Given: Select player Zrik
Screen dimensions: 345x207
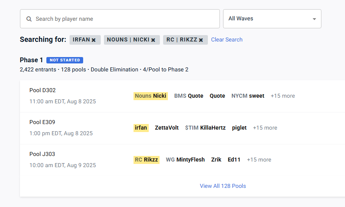Looking at the screenshot, I should coord(216,160).
